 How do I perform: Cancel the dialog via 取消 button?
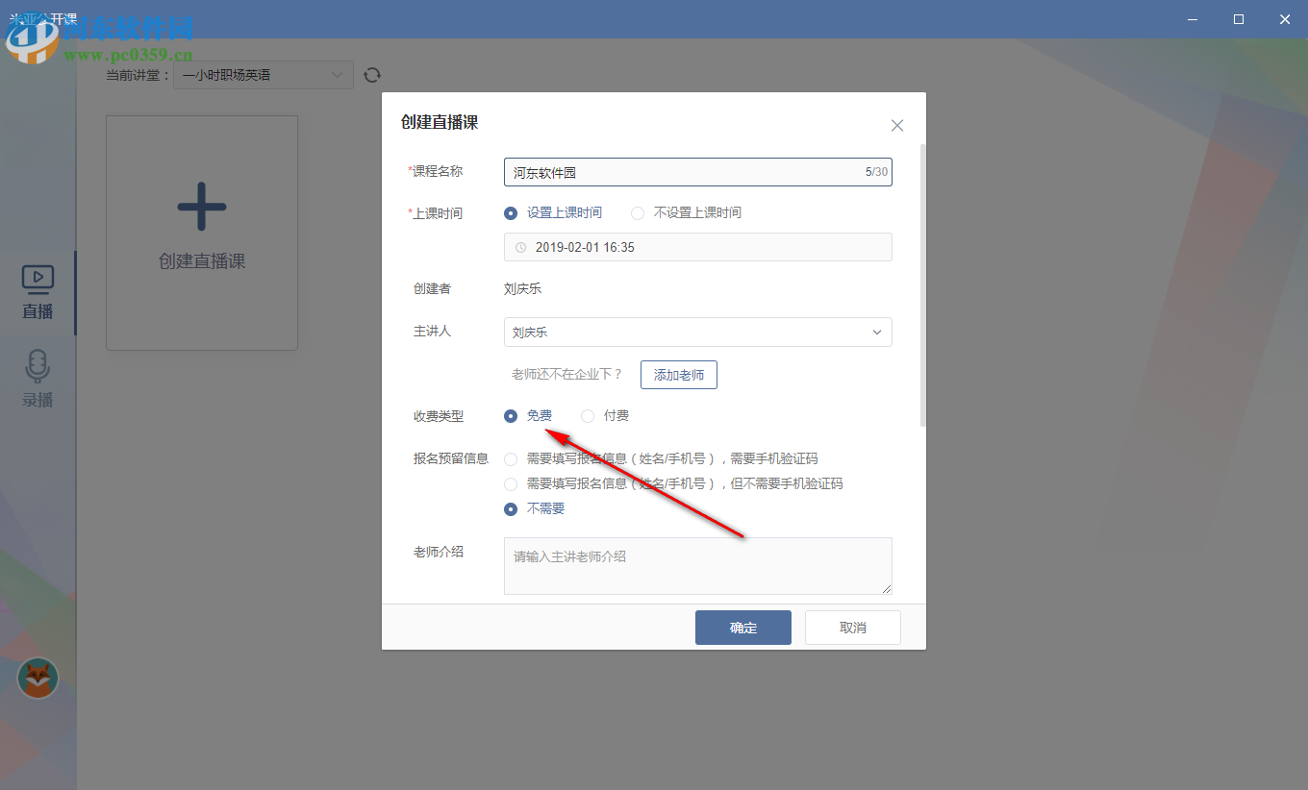click(x=852, y=627)
